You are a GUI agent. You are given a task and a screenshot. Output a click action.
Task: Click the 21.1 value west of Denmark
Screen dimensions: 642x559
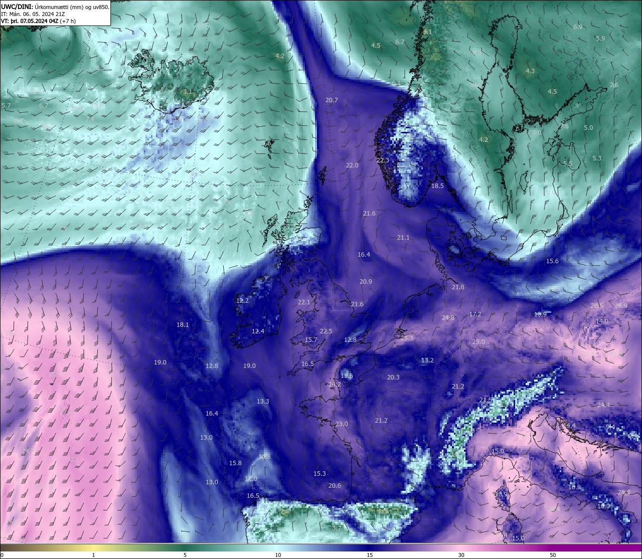click(403, 238)
